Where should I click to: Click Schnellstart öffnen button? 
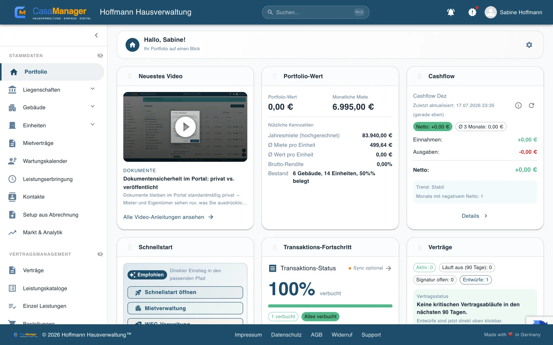(185, 292)
